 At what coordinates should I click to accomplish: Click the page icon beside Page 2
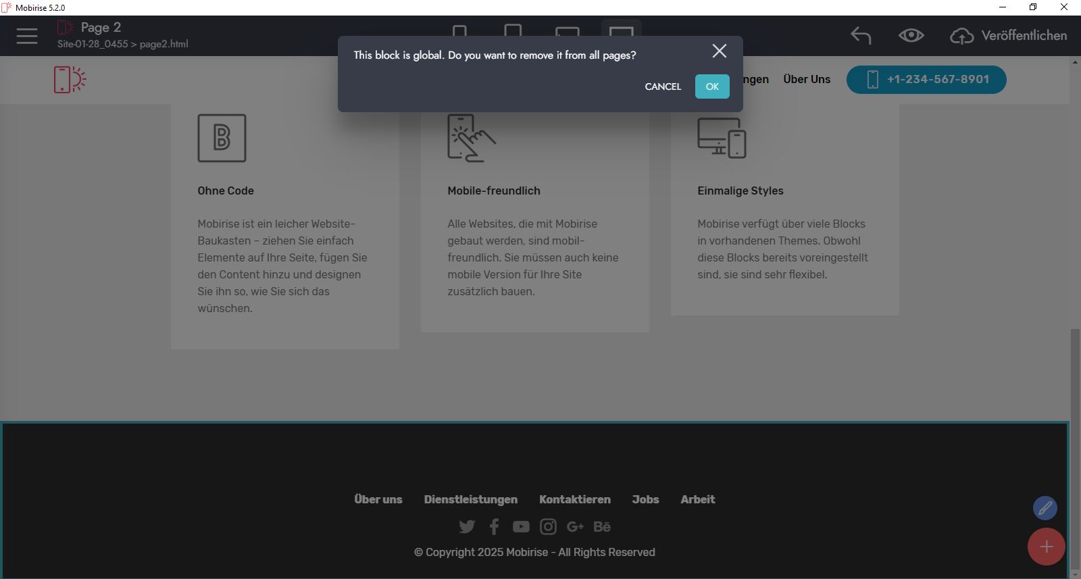point(66,27)
